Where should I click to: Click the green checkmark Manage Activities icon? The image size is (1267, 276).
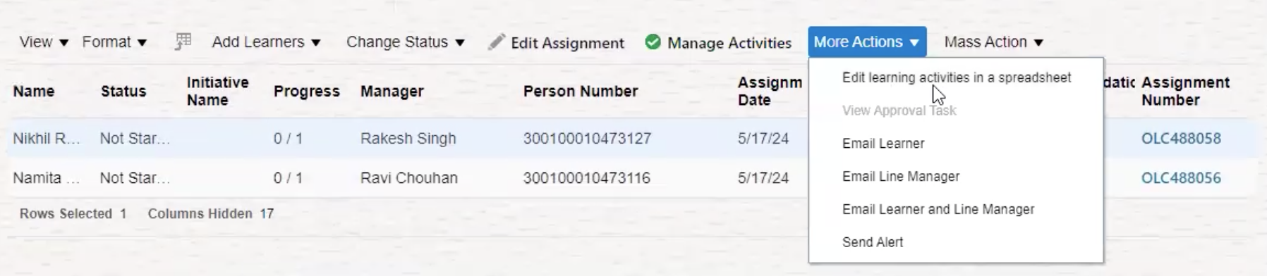click(x=653, y=42)
